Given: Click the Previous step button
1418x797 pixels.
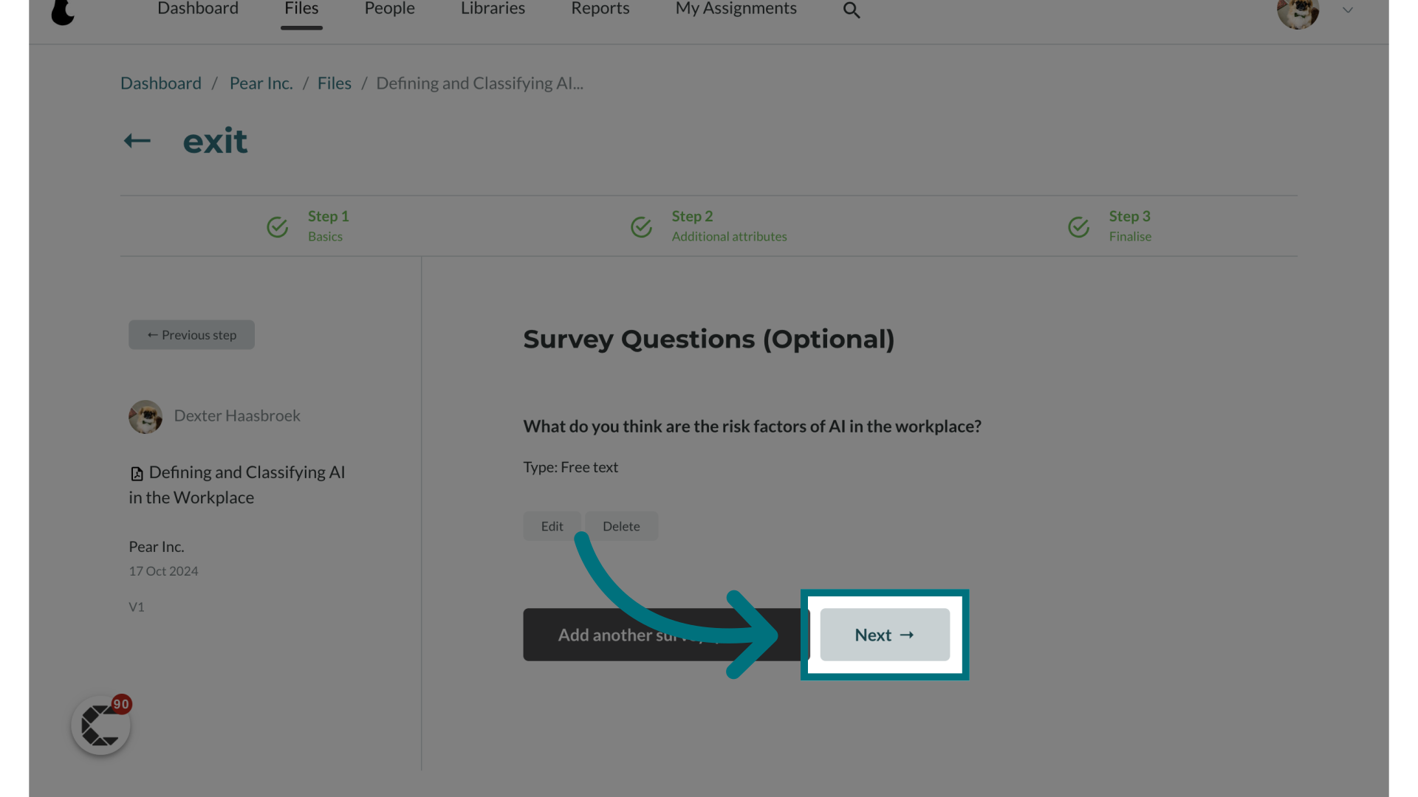Looking at the screenshot, I should point(191,335).
